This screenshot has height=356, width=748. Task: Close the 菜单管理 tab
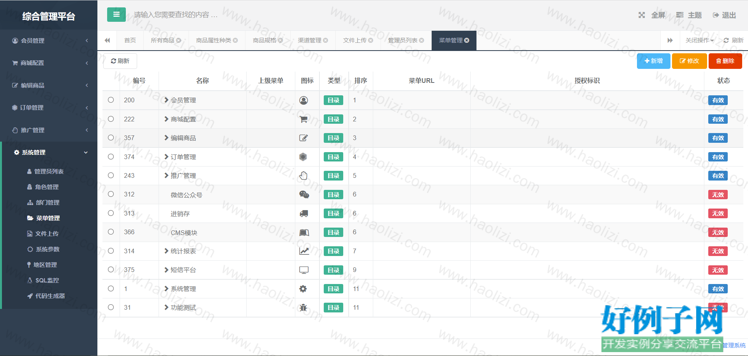pos(467,40)
